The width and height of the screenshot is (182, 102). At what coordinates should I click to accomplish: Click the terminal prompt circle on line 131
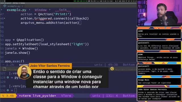8,90
